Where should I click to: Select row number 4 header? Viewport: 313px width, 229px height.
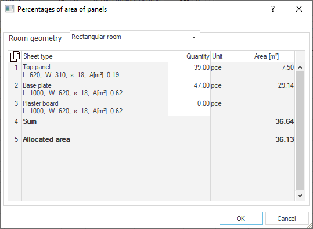click(15, 125)
